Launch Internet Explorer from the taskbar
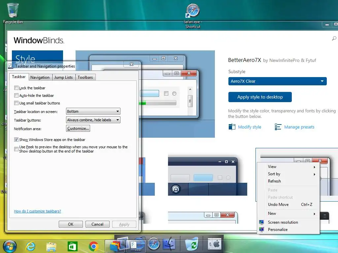 pos(30,246)
